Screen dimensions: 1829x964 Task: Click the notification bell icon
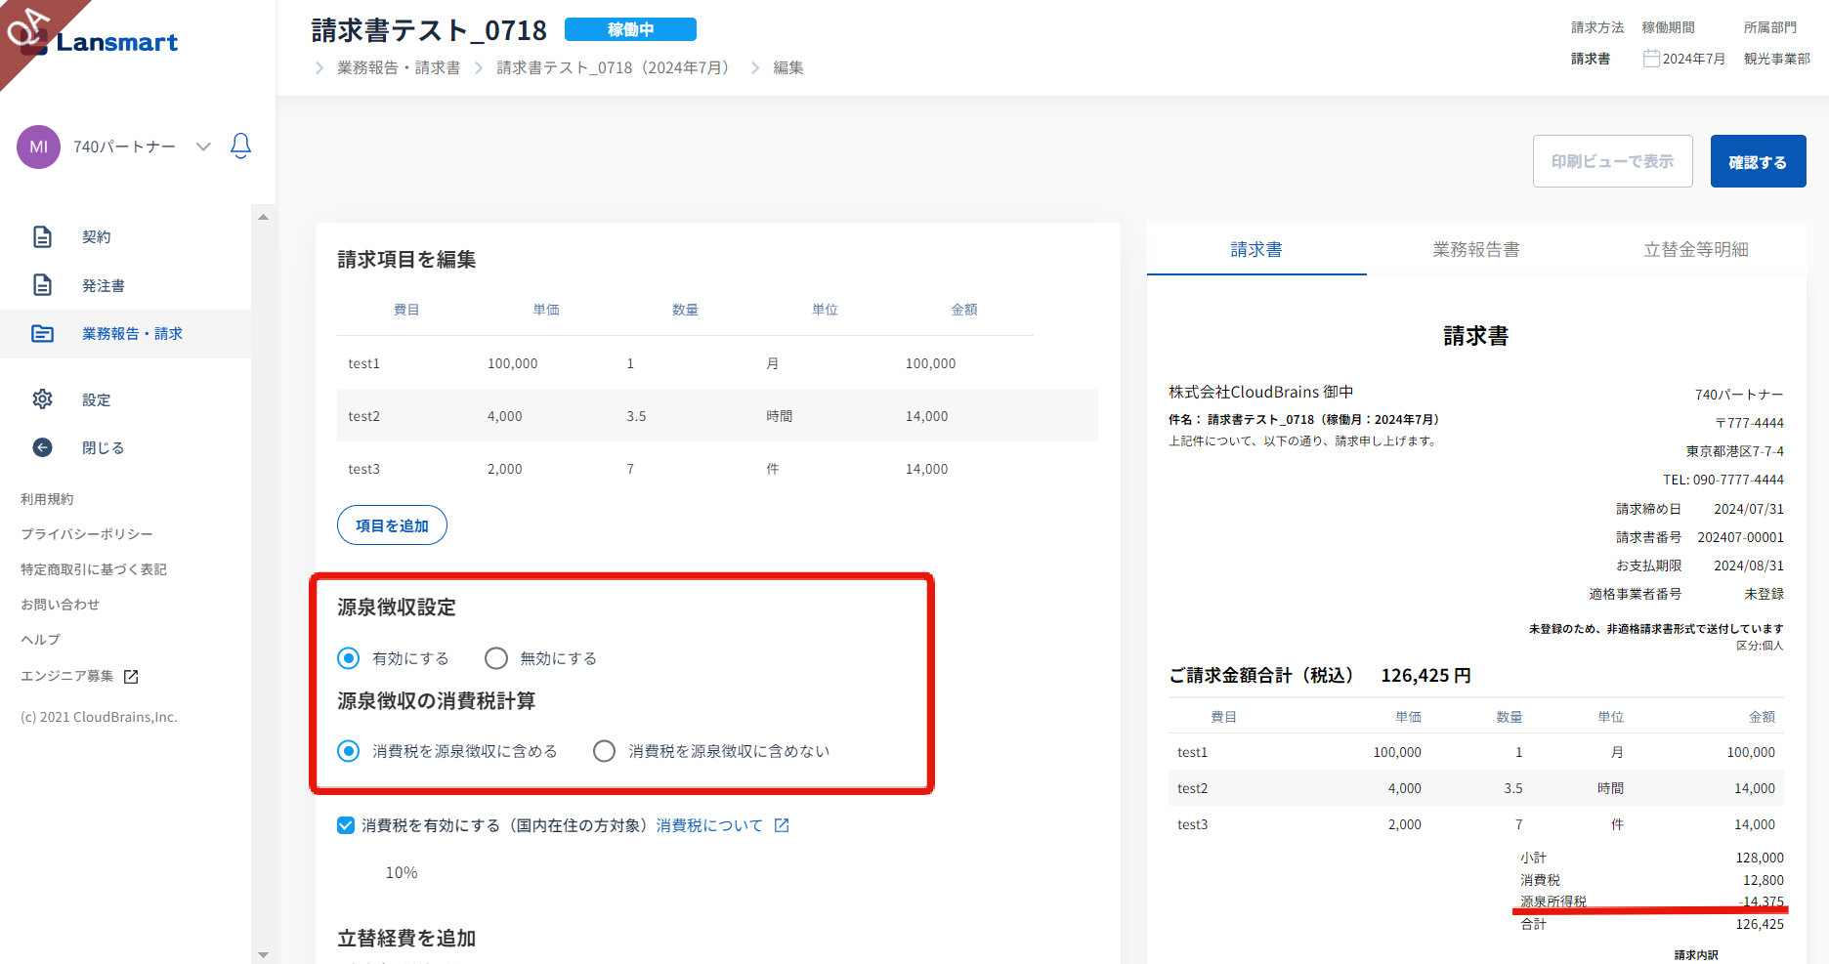(x=240, y=147)
